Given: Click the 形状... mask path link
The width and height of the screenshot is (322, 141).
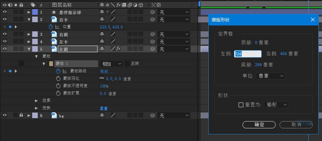Looking at the screenshot, I should (x=107, y=72).
